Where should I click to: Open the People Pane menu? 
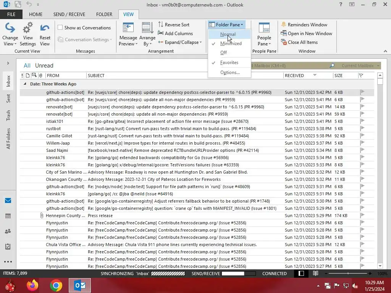tap(264, 34)
